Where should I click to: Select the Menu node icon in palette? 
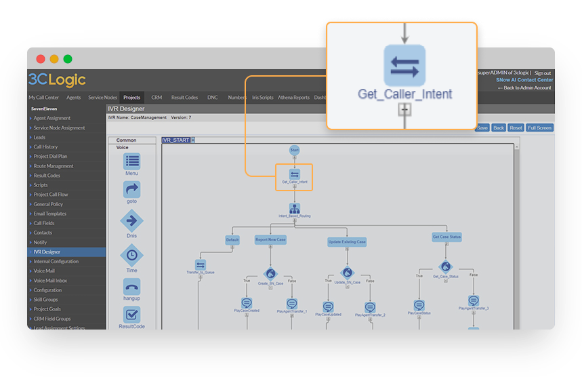click(131, 161)
